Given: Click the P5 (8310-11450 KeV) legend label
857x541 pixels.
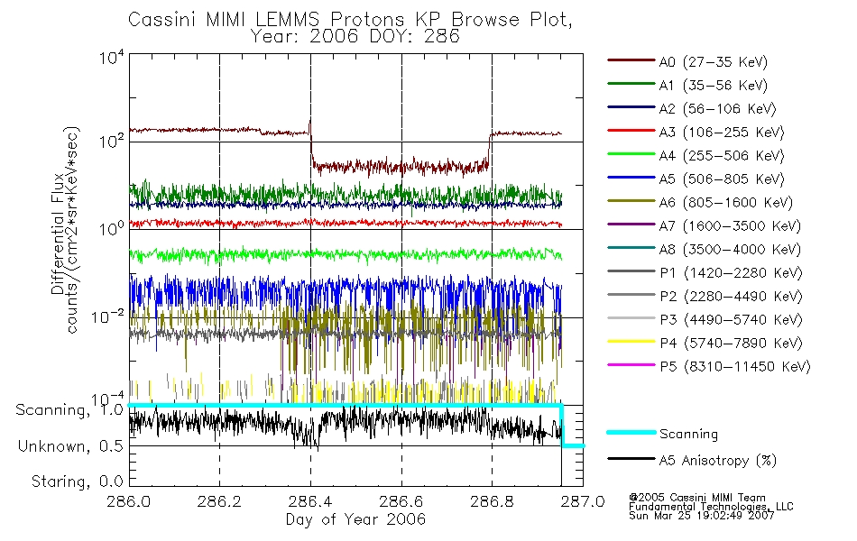Looking at the screenshot, I should click(x=735, y=367).
